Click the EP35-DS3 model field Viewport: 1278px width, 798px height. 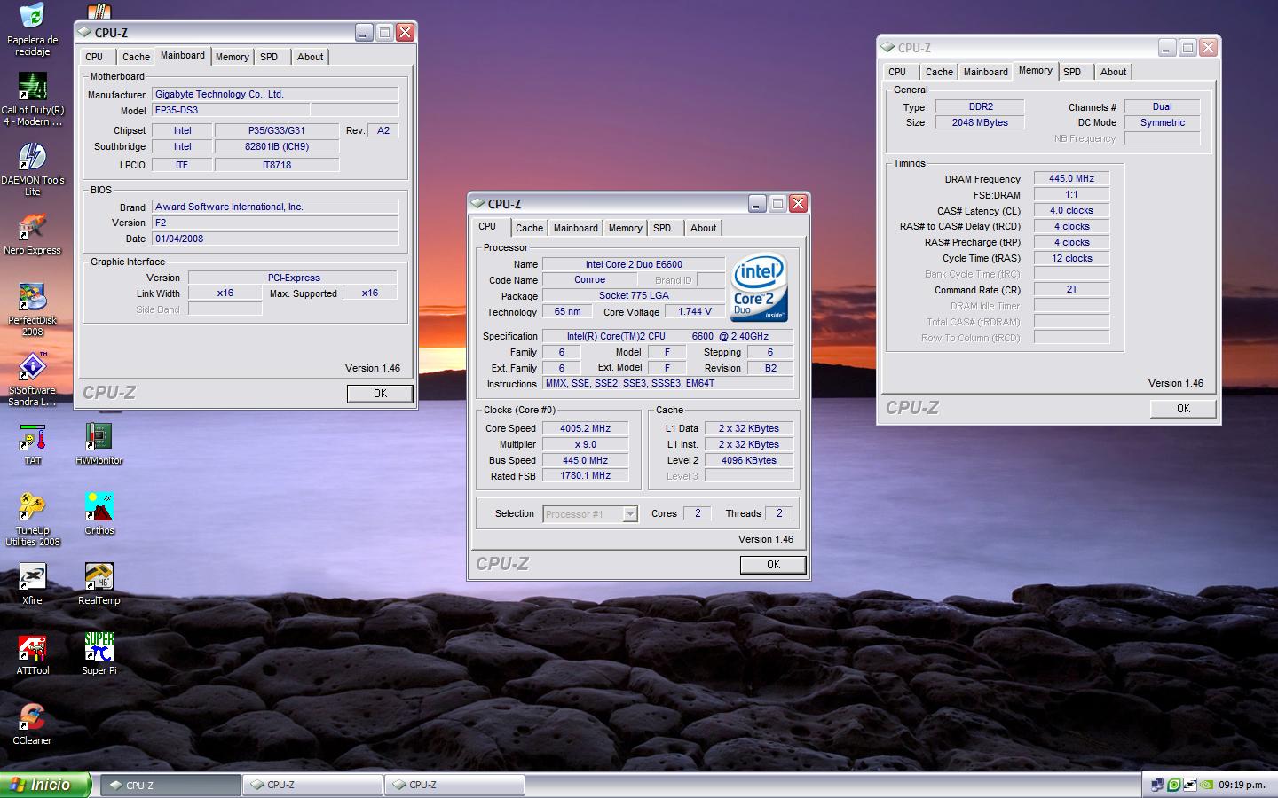click(x=231, y=110)
